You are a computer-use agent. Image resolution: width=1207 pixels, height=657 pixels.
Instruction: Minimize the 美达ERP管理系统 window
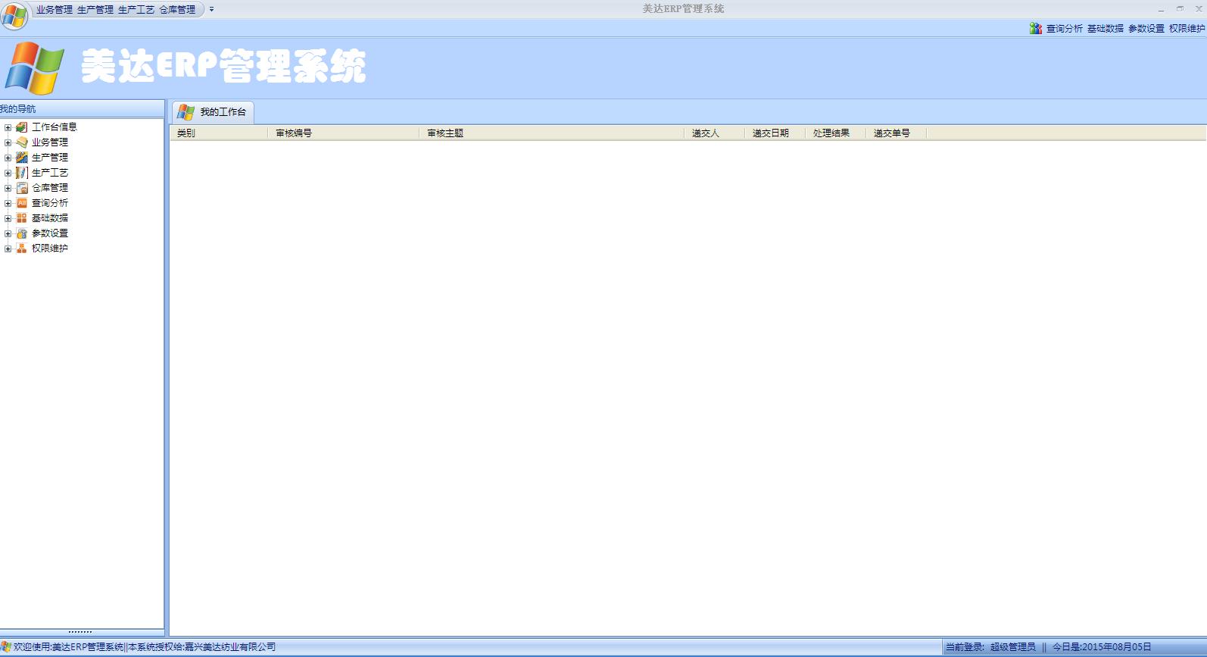click(1161, 9)
